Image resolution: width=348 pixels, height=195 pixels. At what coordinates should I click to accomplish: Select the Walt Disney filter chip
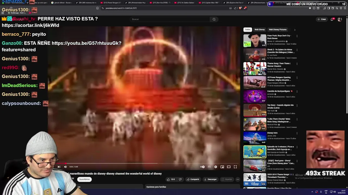[260, 30]
